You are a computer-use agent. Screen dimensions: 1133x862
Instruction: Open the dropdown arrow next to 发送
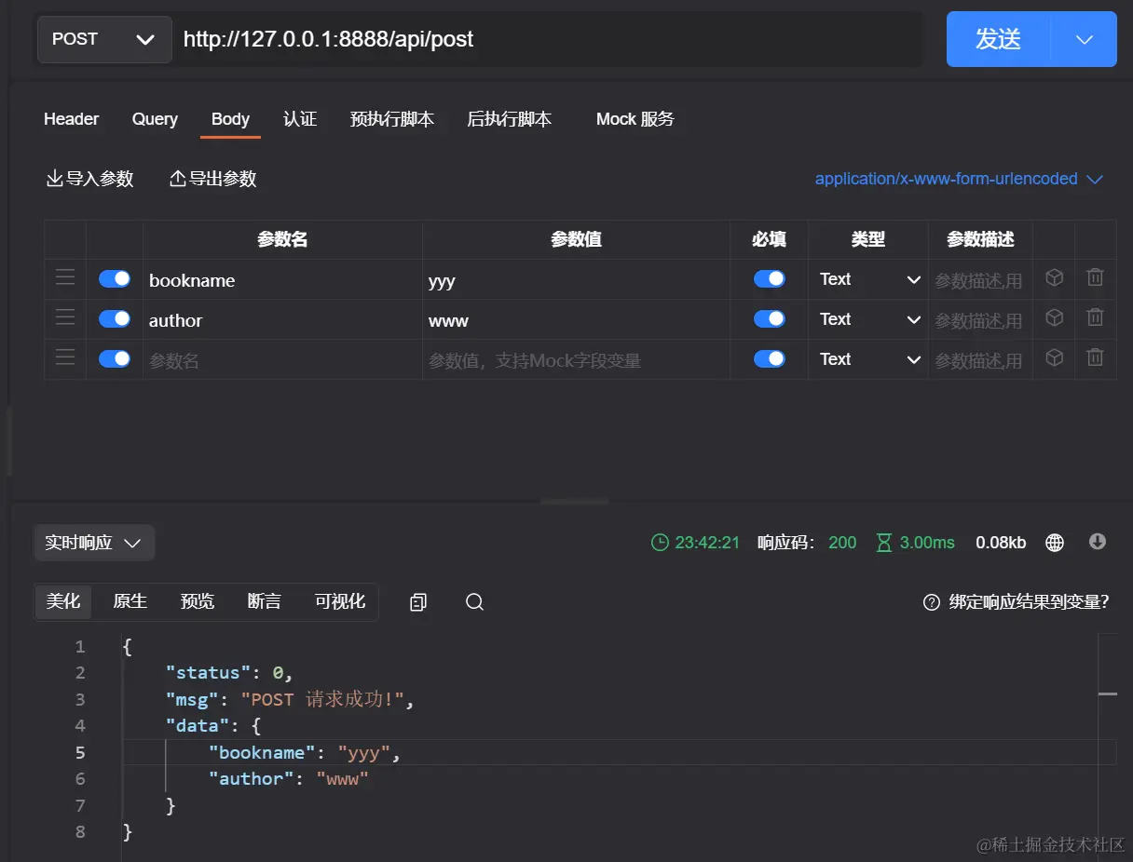point(1084,39)
